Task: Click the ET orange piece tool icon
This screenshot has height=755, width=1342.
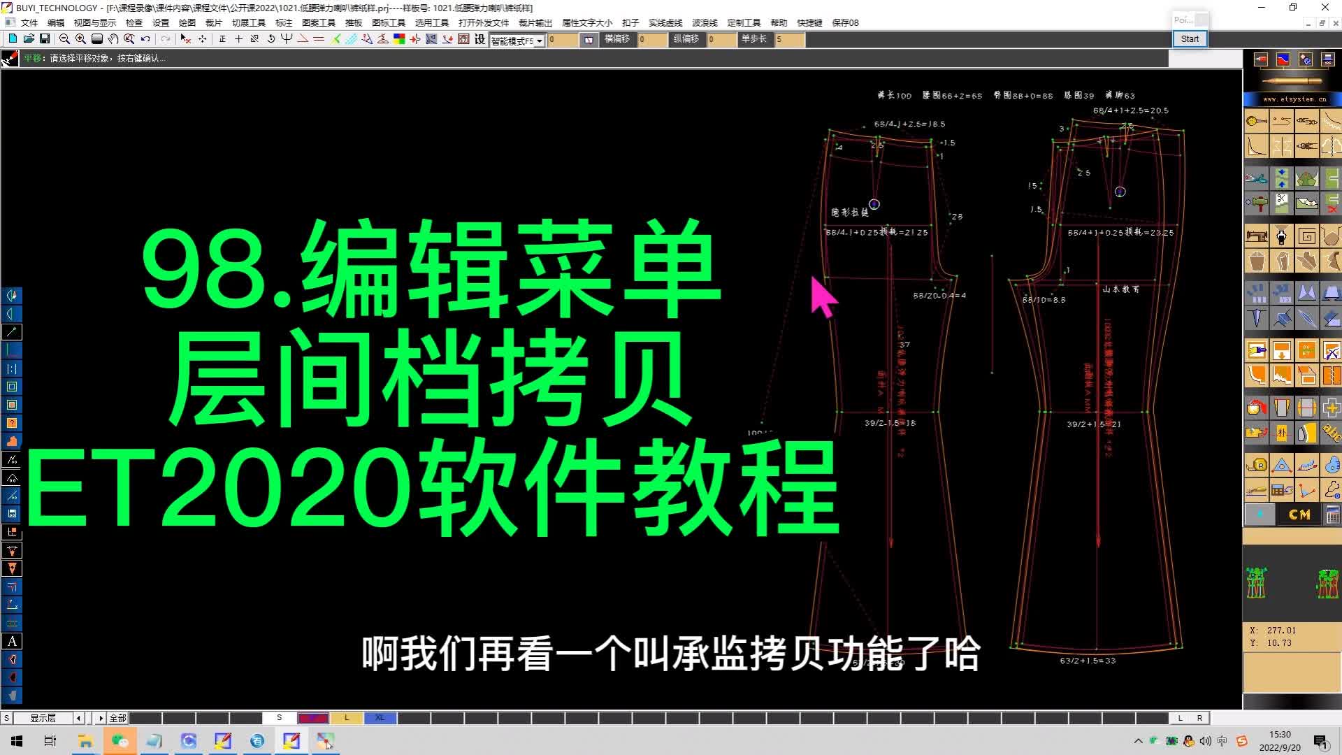Action: coord(1307,350)
